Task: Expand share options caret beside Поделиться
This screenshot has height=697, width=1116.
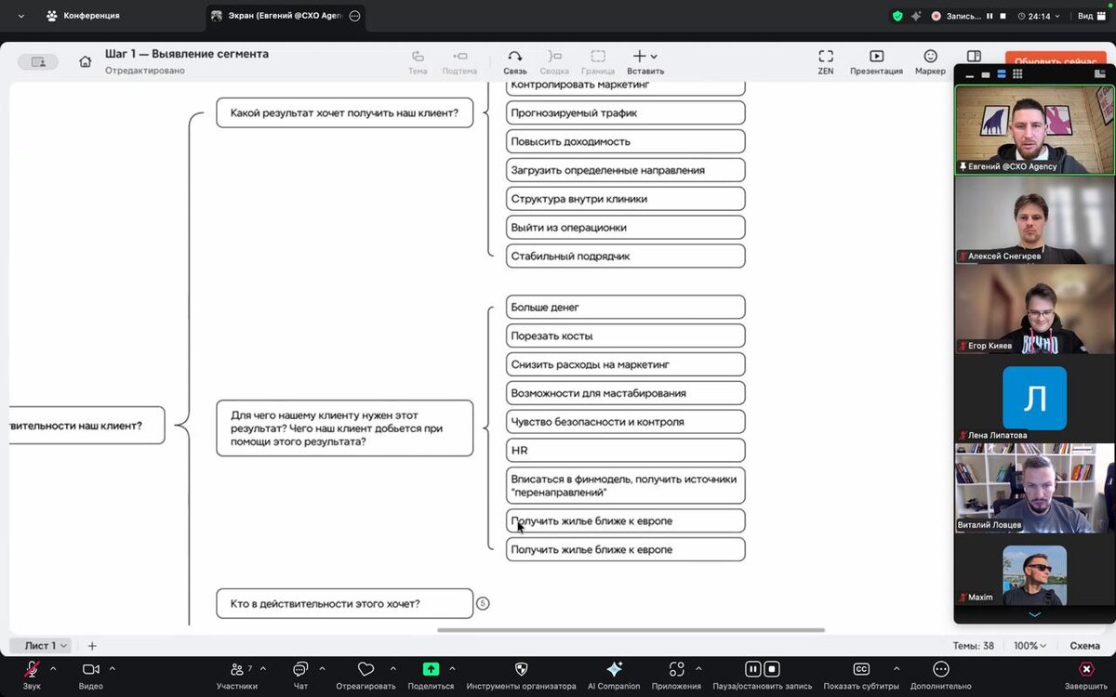Action: (x=452, y=668)
